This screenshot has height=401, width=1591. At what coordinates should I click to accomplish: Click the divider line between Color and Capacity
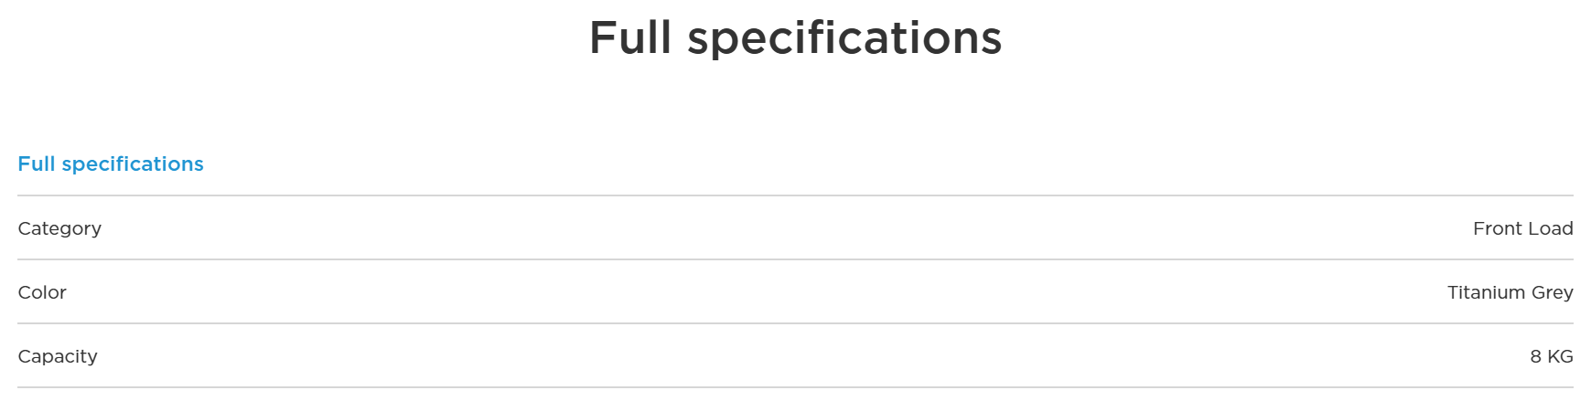click(x=795, y=323)
